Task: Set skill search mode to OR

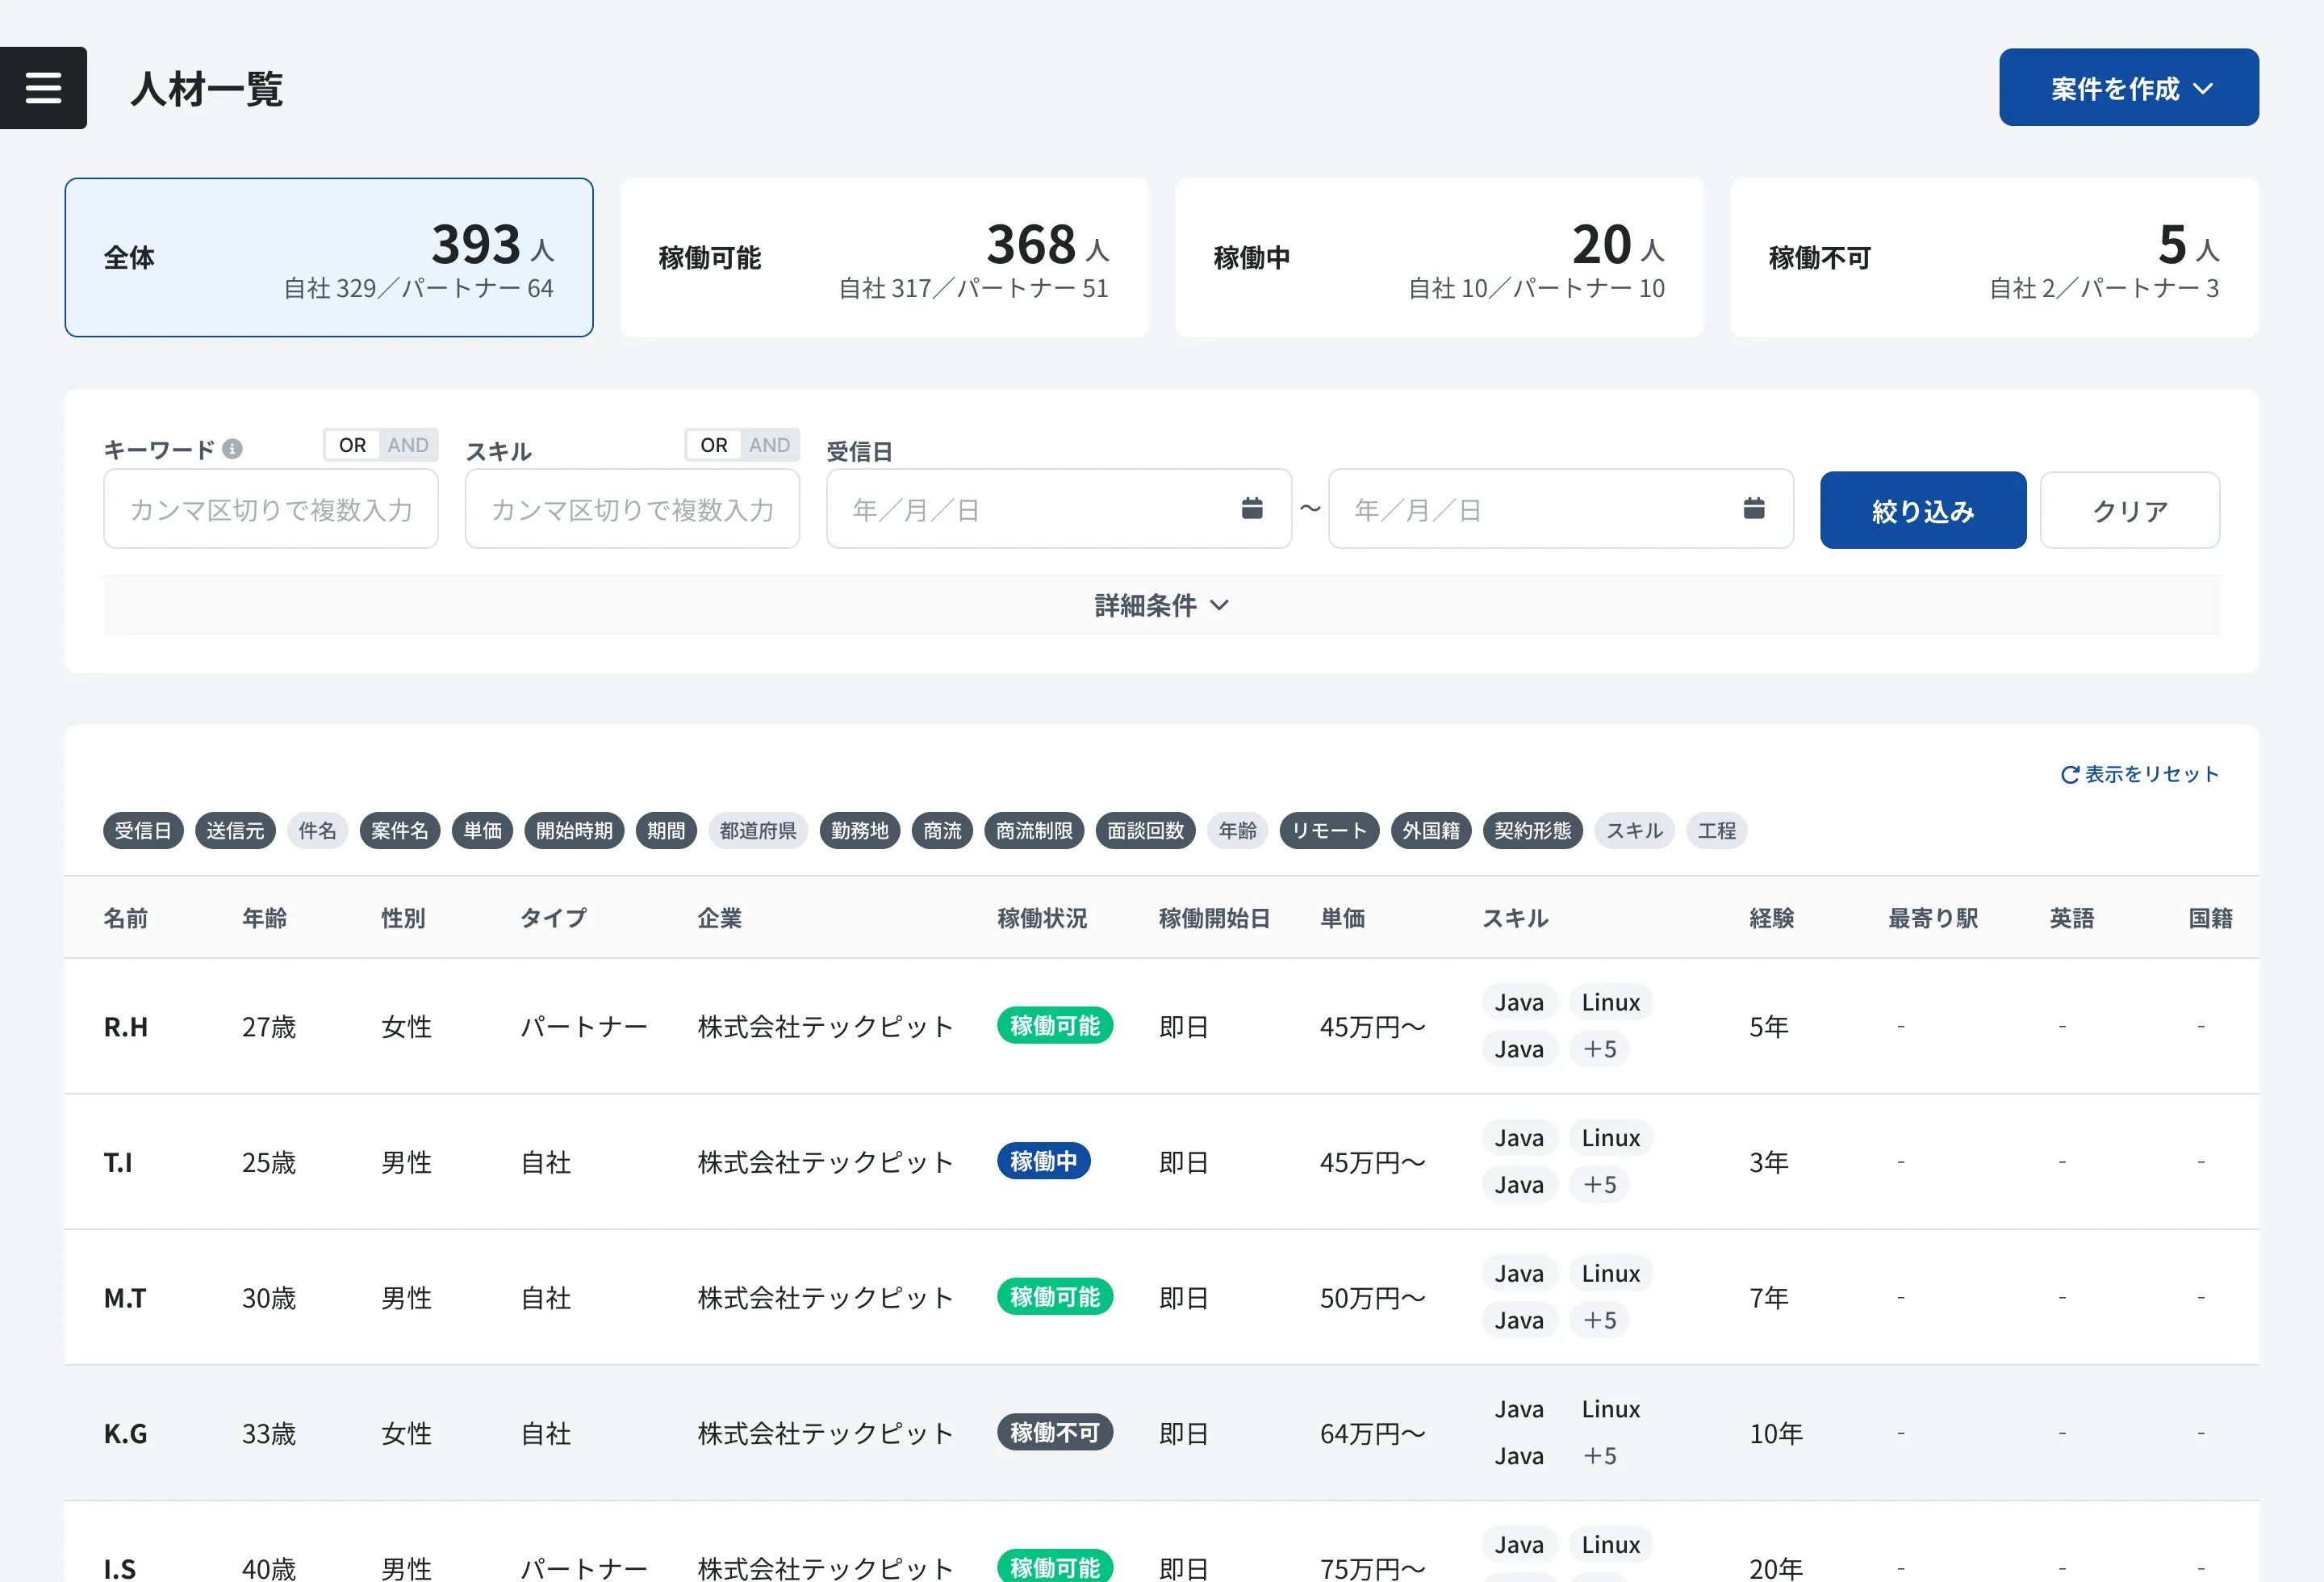Action: (713, 445)
